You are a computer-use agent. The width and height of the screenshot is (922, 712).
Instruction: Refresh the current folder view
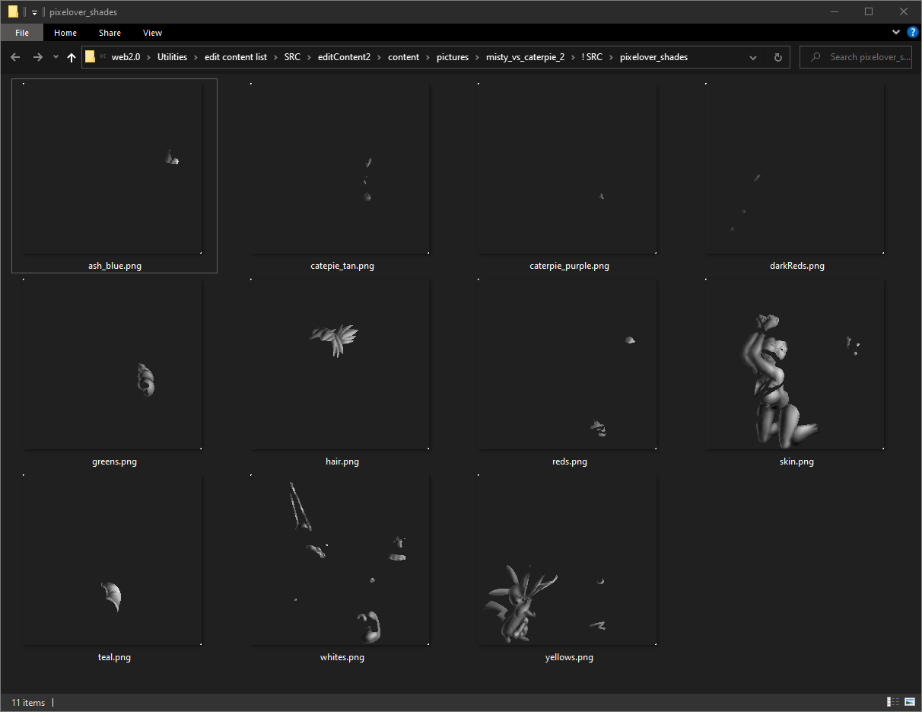[777, 57]
